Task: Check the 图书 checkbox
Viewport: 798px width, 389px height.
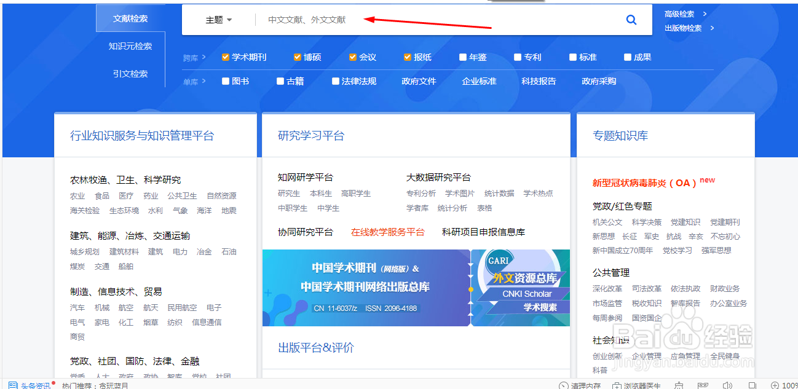Action: (x=226, y=81)
